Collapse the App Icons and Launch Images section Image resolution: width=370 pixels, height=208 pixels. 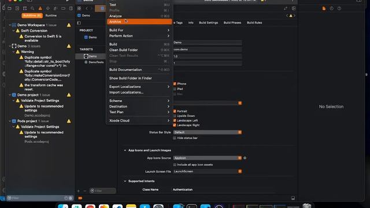click(x=125, y=150)
